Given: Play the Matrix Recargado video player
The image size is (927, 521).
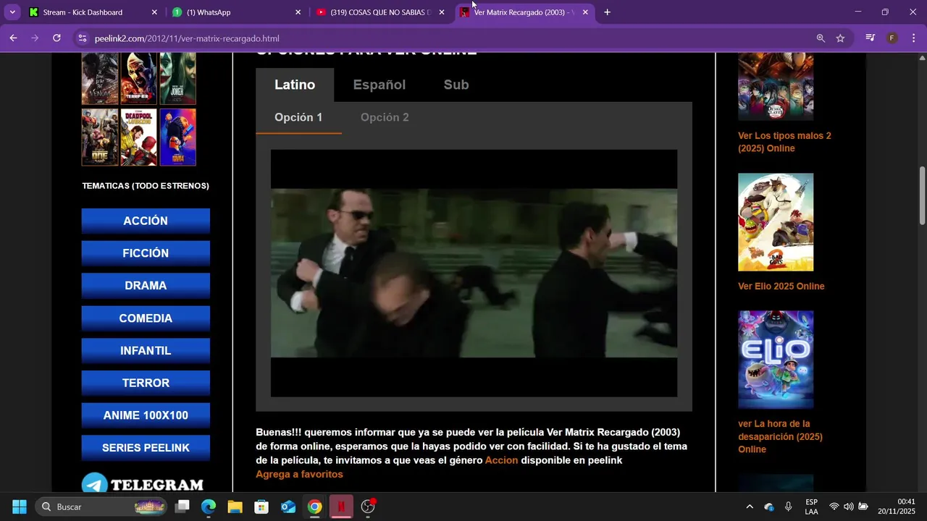Looking at the screenshot, I should point(474,274).
